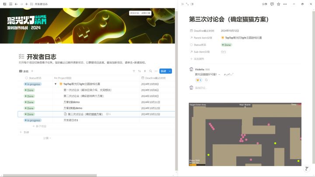This screenshot has height=177, width=315.
Task: Edit deadline 2024年10月11日 cell
Action: pyautogui.click(x=150, y=102)
